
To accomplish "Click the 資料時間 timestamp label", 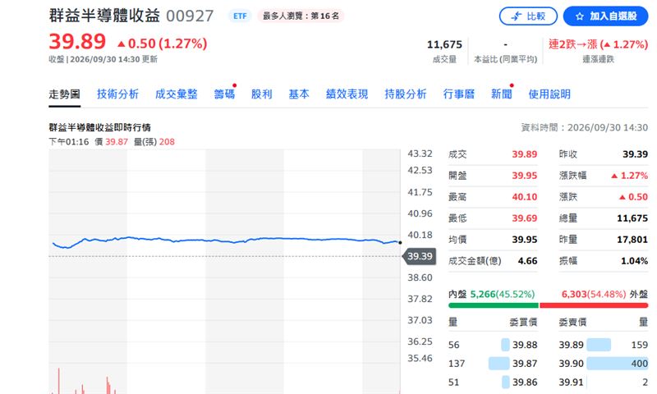I will (584, 128).
